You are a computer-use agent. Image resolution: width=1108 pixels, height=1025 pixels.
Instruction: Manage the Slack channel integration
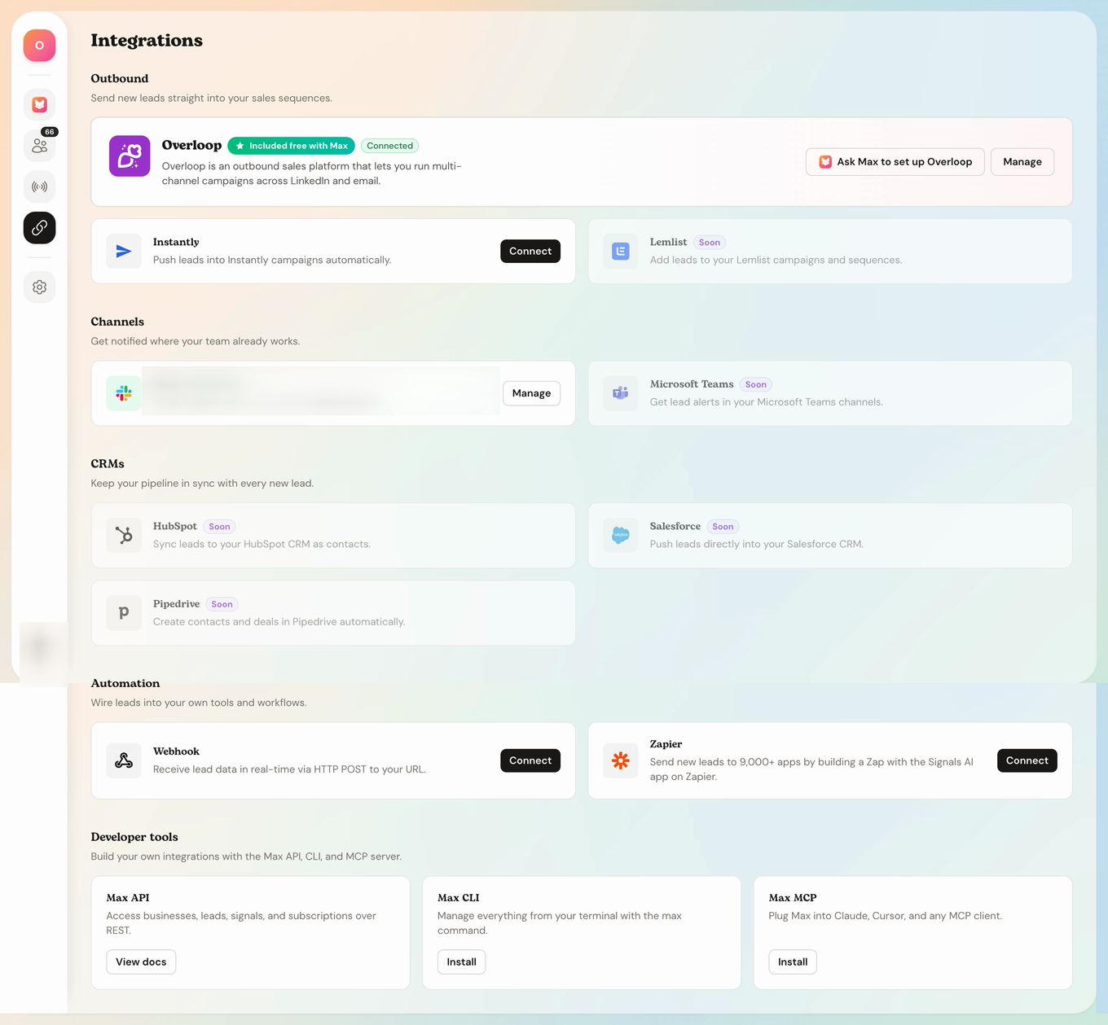pyautogui.click(x=531, y=393)
